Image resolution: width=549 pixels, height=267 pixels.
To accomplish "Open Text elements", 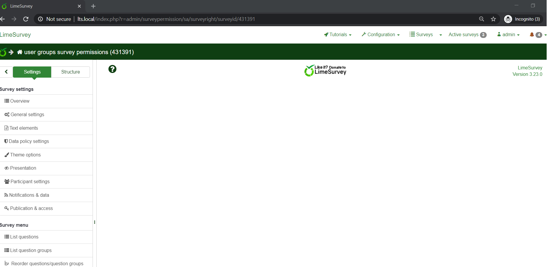I will tap(46, 128).
